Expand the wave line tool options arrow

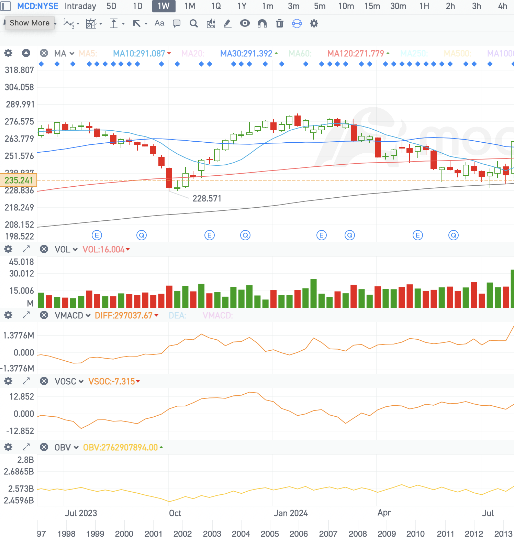pos(78,24)
